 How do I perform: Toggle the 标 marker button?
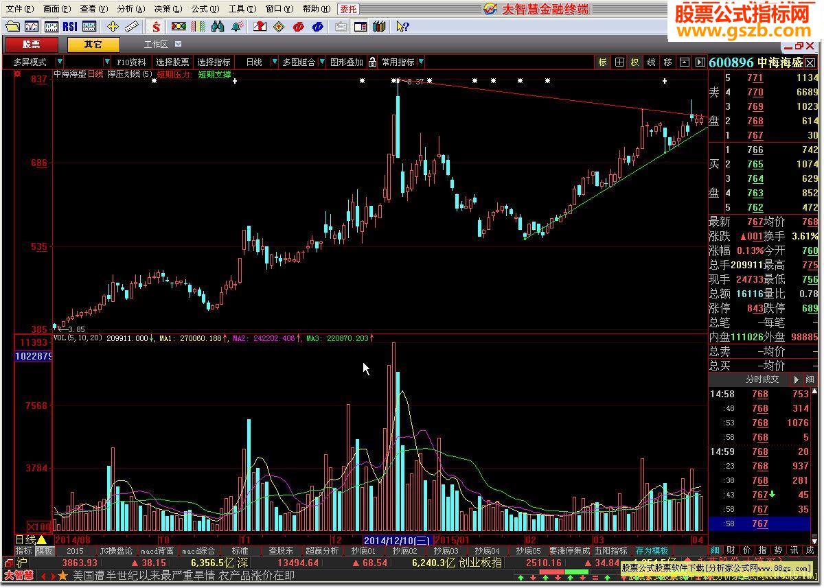602,62
